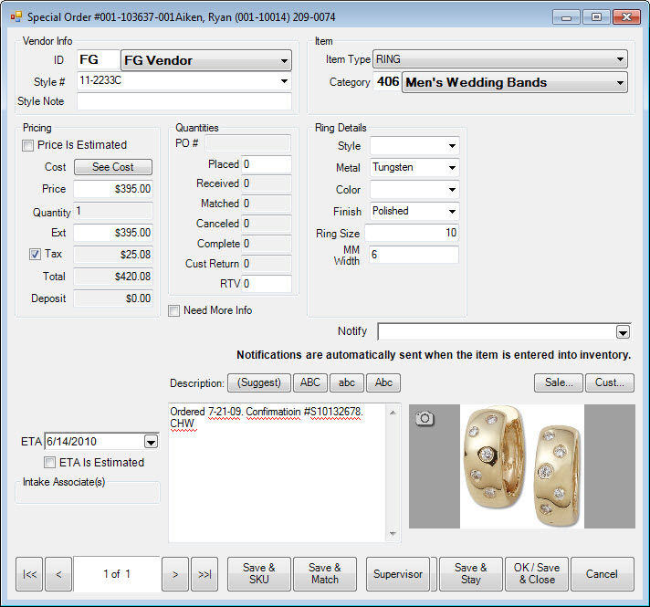
Task: Go to the next record
Action: (x=174, y=574)
